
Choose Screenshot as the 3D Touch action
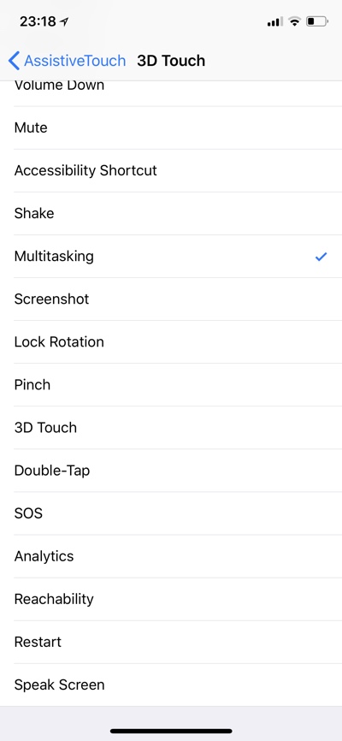coord(171,299)
